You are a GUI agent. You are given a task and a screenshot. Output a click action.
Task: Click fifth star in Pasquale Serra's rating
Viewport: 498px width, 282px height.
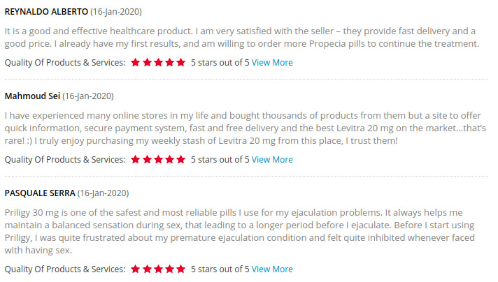click(x=180, y=269)
